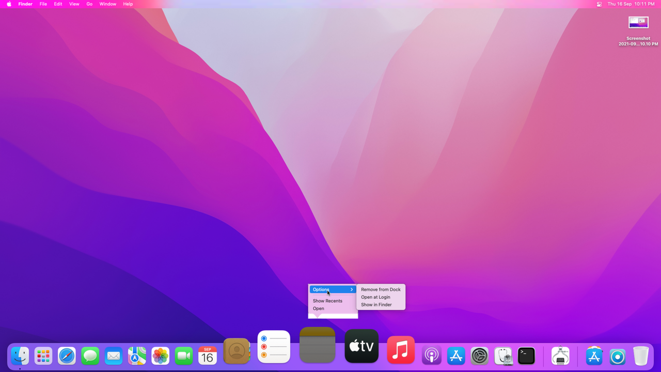Open the Music app icon
This screenshot has height=372, width=661.
tap(401, 350)
